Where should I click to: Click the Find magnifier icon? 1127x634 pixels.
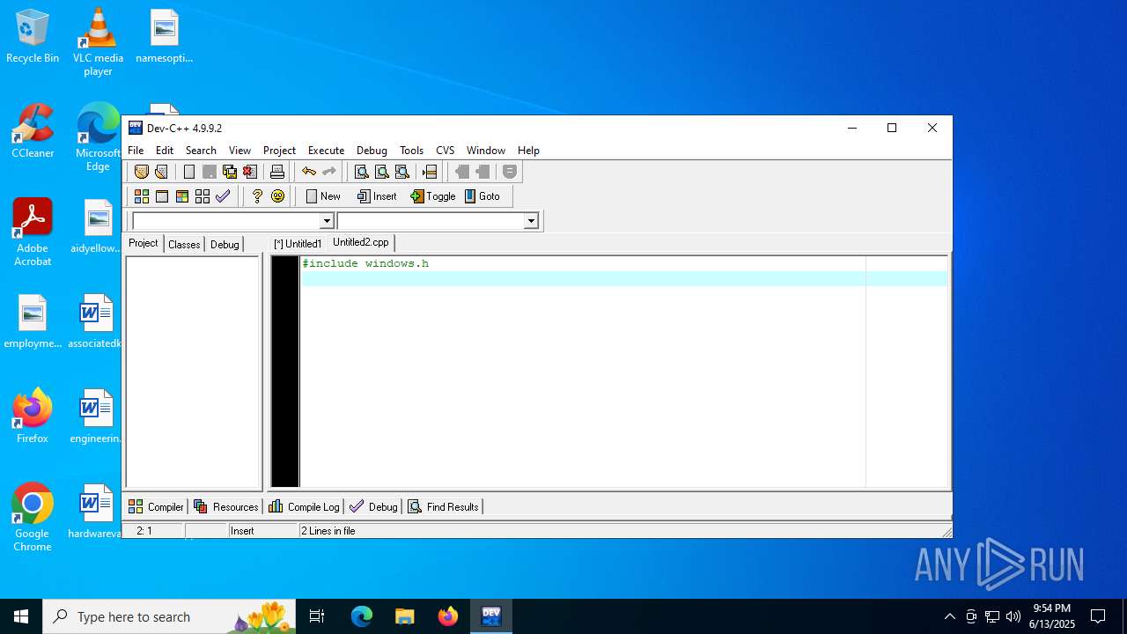pyautogui.click(x=361, y=172)
